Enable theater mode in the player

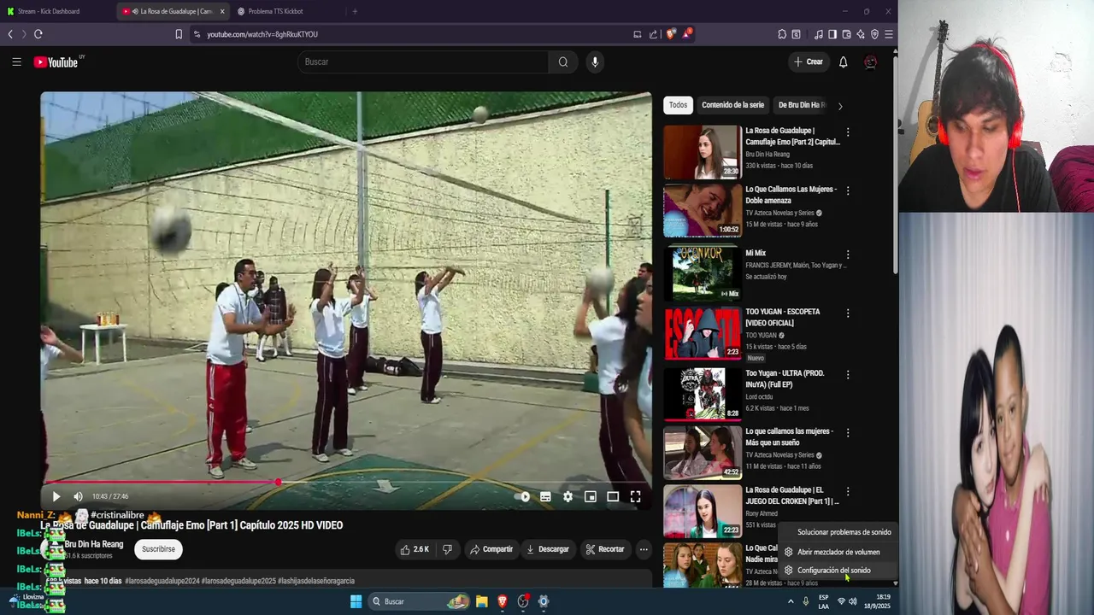[x=613, y=496]
